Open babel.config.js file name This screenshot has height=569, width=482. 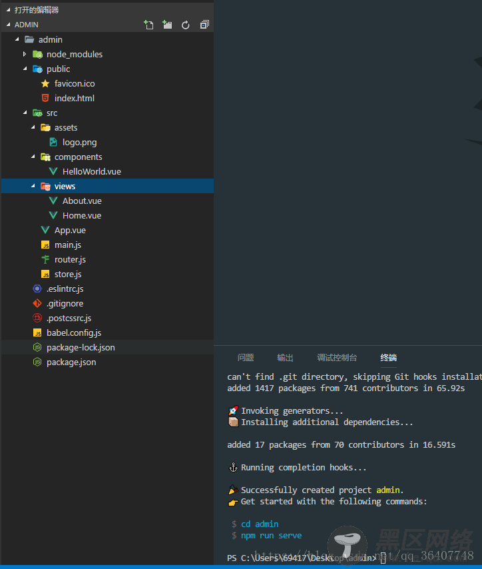(x=74, y=332)
